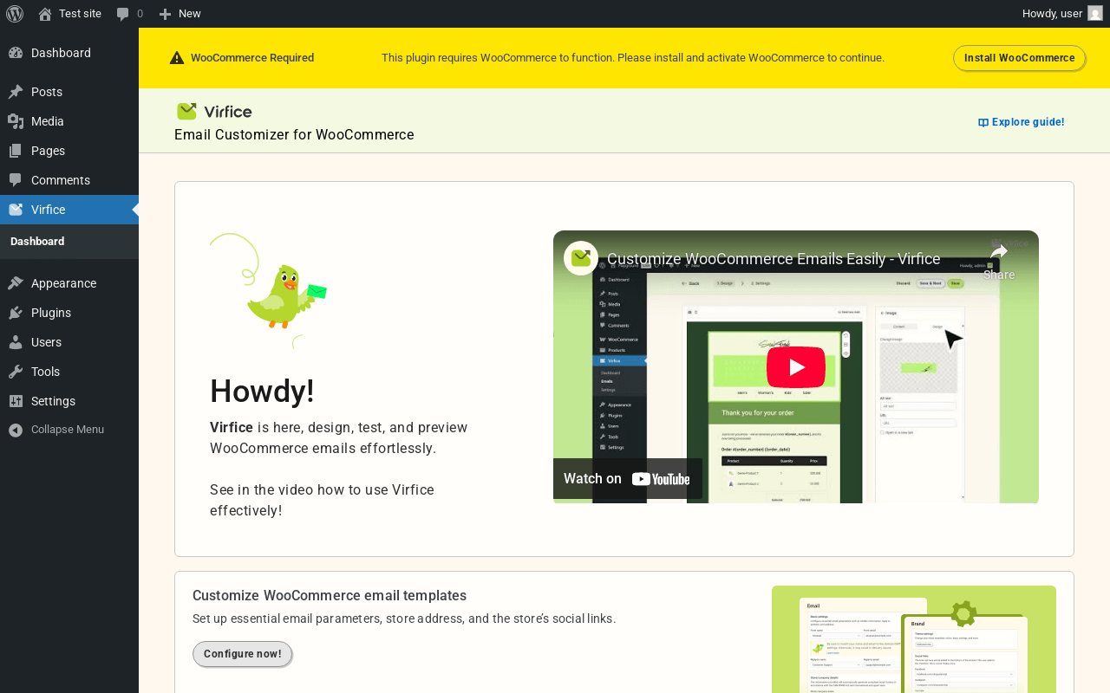Image resolution: width=1110 pixels, height=693 pixels.
Task: Click the Appearance paintbrush icon
Action: (x=16, y=283)
